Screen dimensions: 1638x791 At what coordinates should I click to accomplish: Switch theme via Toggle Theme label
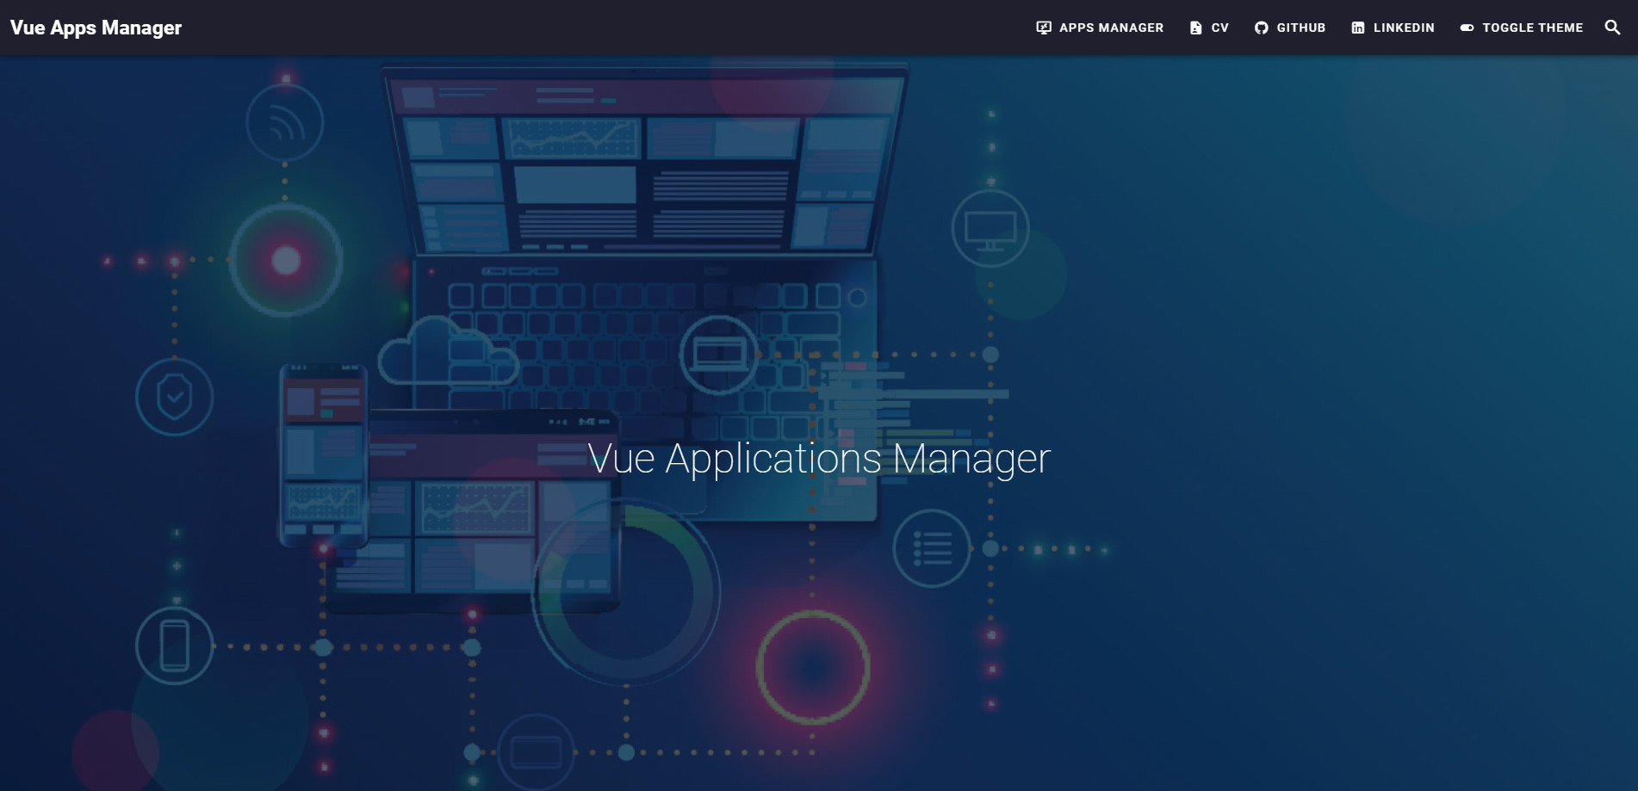click(x=1532, y=28)
